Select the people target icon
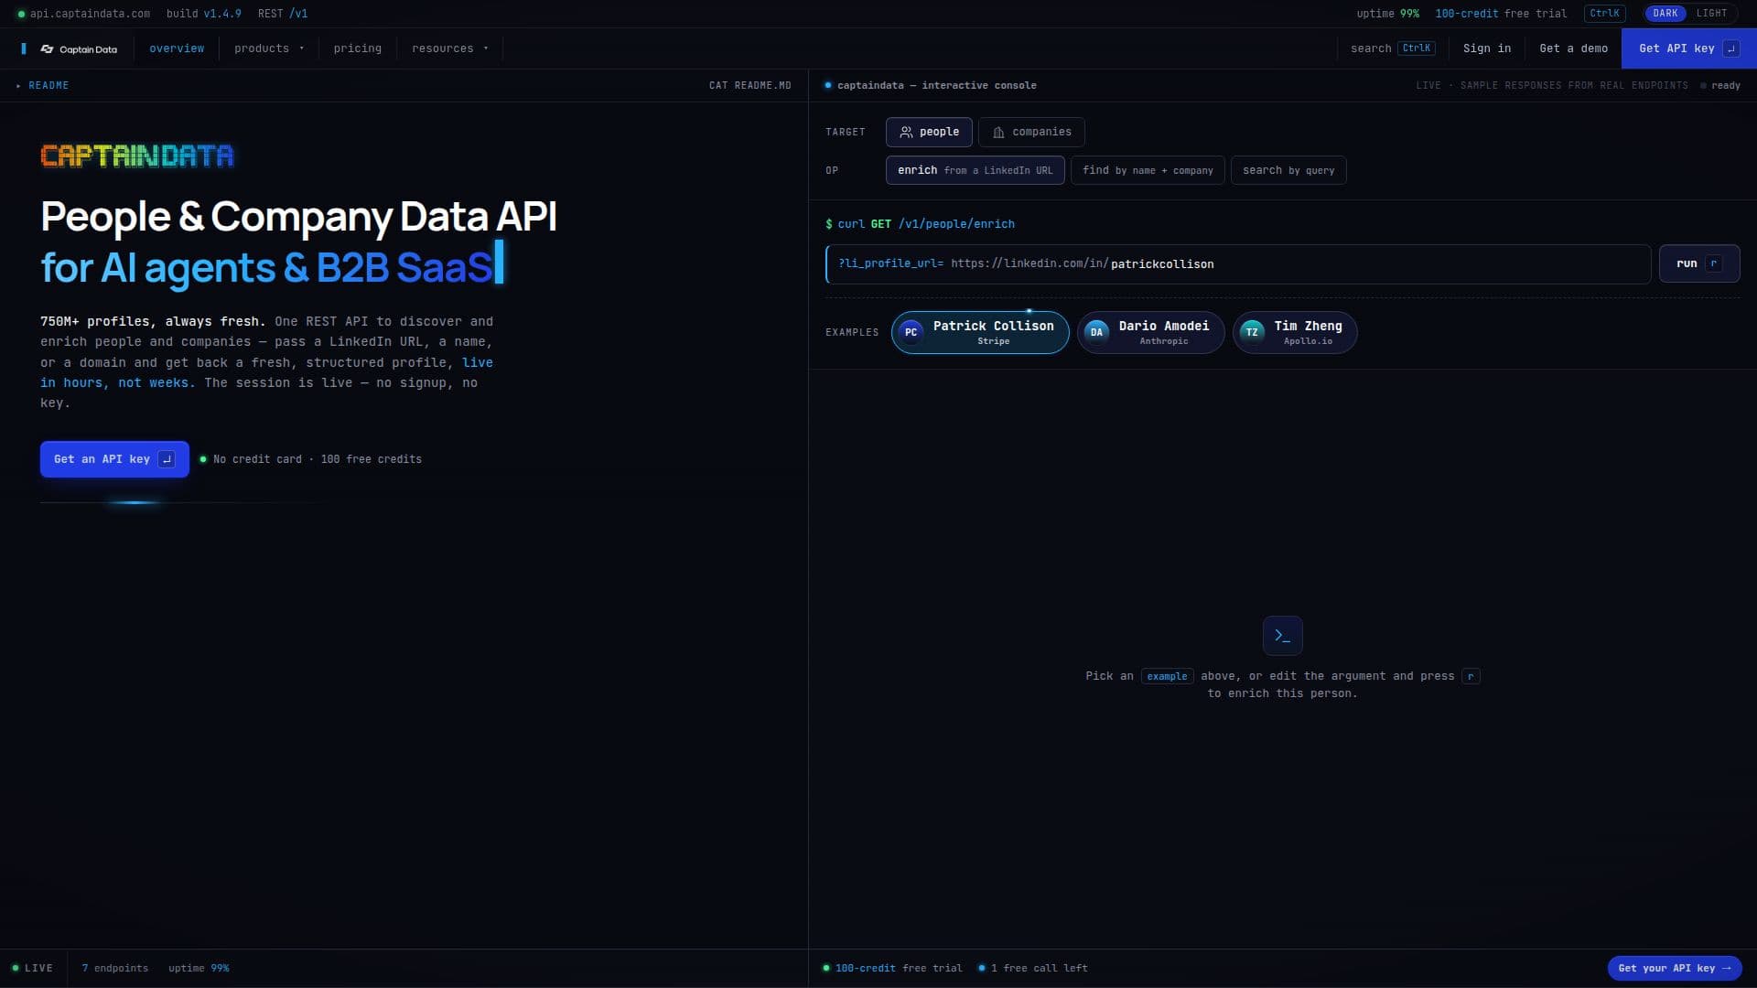Viewport: 1757px width, 988px height. (906, 133)
